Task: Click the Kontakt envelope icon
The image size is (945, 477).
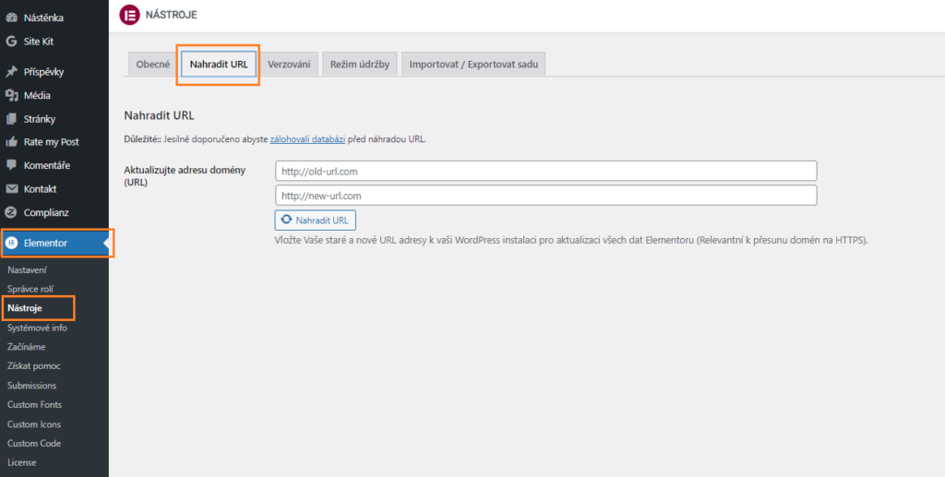Action: click(11, 188)
